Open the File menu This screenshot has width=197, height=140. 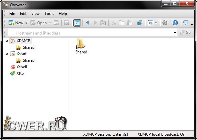click(x=12, y=14)
